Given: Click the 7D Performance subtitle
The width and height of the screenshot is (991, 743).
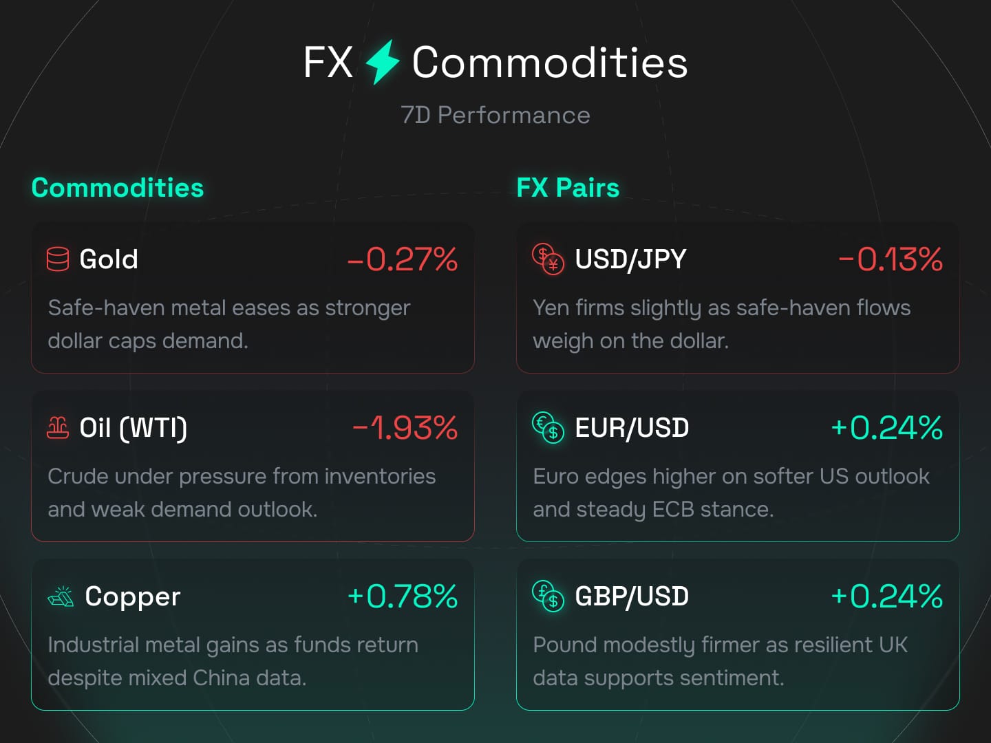Looking at the screenshot, I should [495, 115].
